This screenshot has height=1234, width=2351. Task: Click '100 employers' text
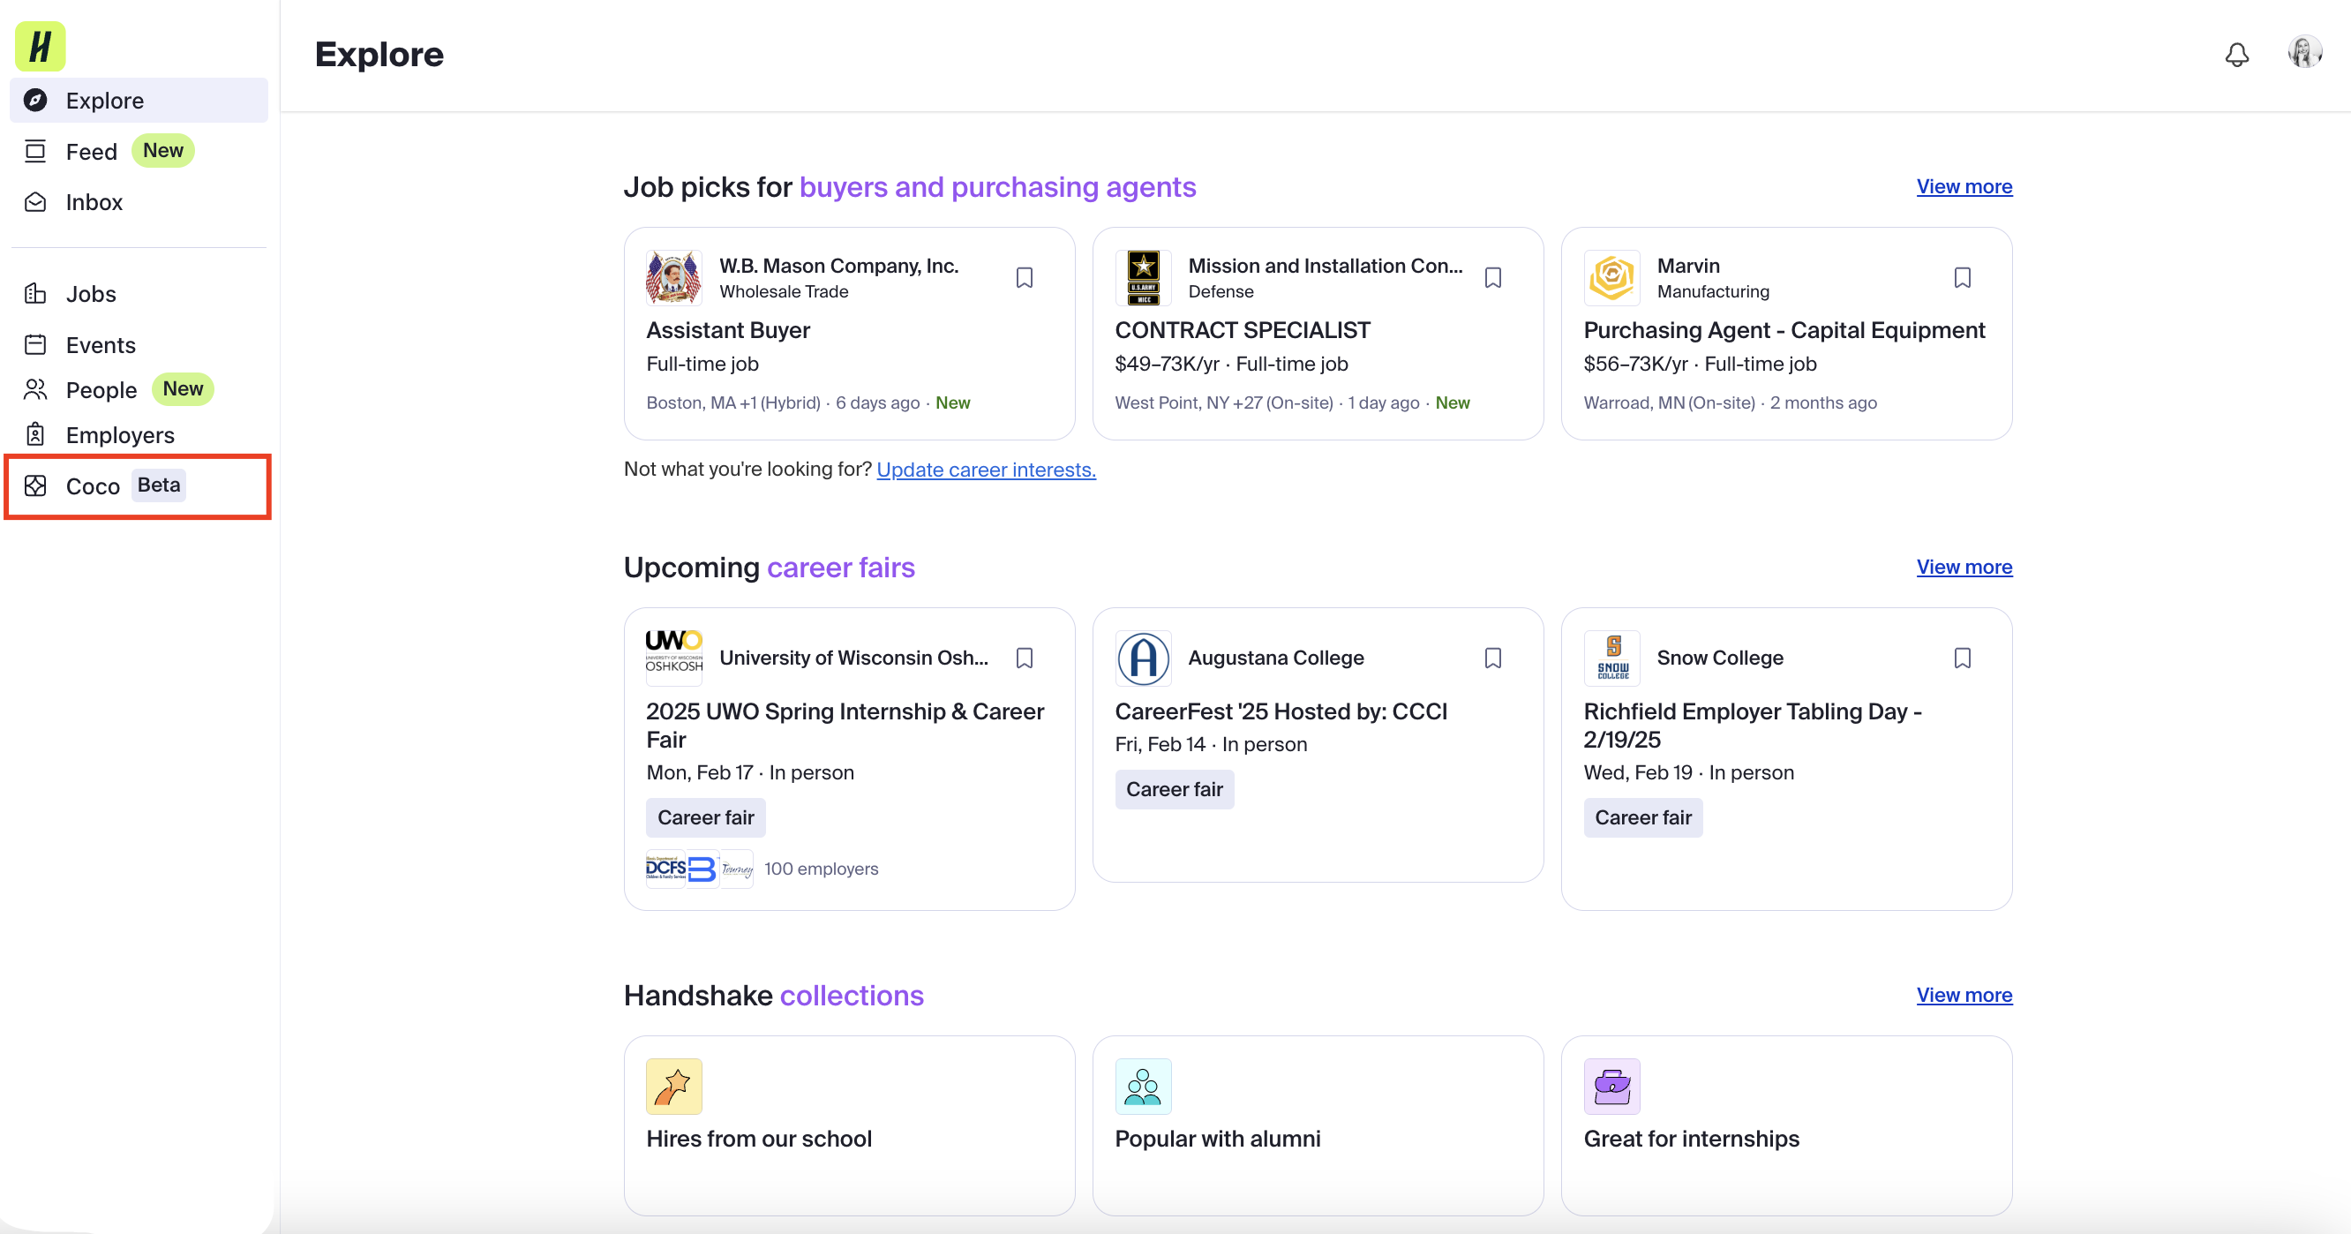coord(822,869)
